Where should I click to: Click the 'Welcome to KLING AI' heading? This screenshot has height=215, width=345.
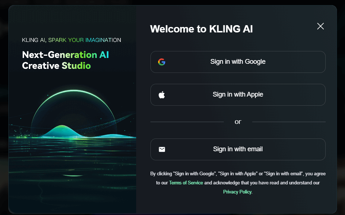(201, 29)
